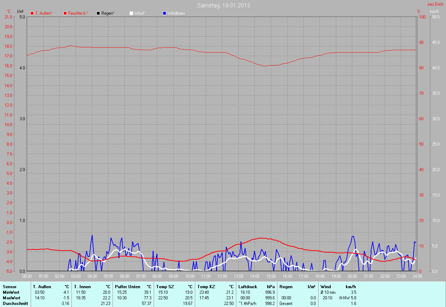Click the black Regen legend square
The width and height of the screenshot is (446, 307).
[98, 13]
